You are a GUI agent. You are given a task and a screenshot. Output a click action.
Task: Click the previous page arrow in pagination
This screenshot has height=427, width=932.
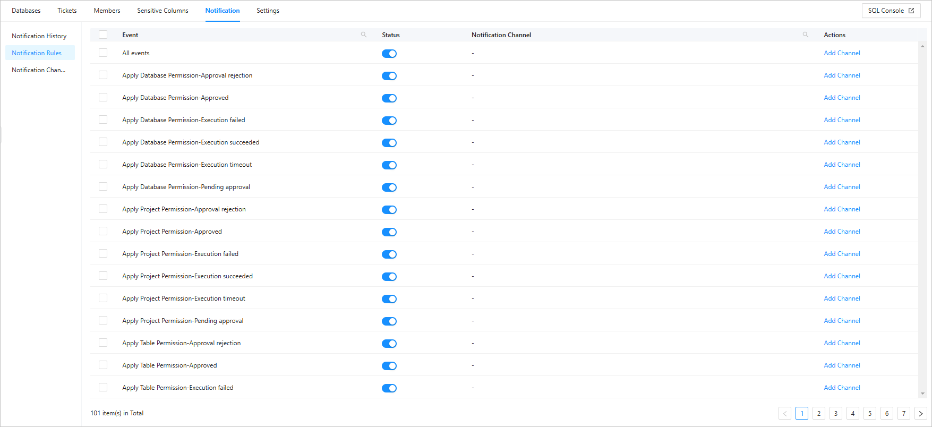[x=785, y=413]
